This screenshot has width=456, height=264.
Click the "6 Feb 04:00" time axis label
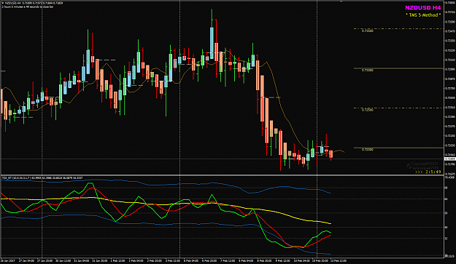click(x=190, y=261)
